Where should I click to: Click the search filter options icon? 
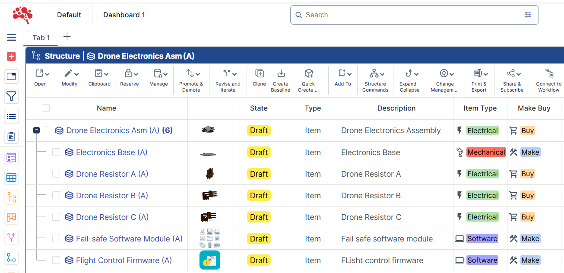point(528,15)
